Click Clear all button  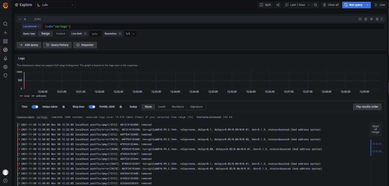pos(331,5)
